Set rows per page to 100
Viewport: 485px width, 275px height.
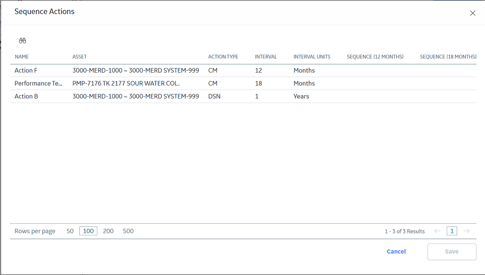click(88, 231)
